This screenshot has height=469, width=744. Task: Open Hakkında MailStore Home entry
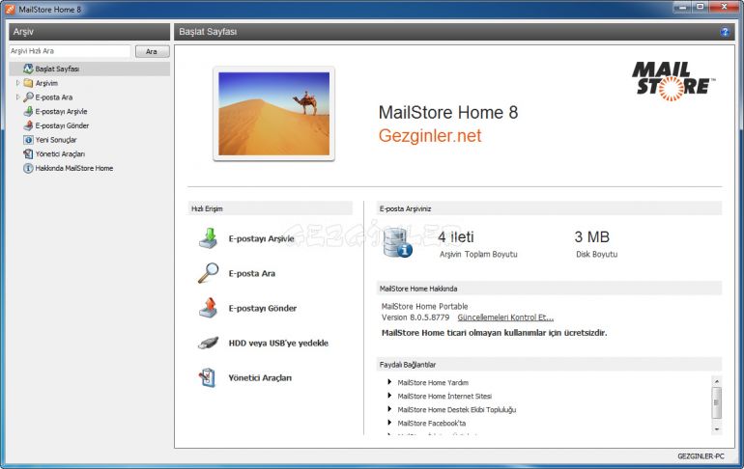pos(74,168)
